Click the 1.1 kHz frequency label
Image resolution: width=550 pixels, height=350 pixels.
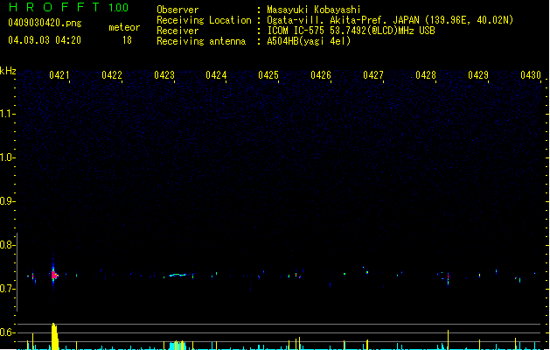tap(7, 114)
